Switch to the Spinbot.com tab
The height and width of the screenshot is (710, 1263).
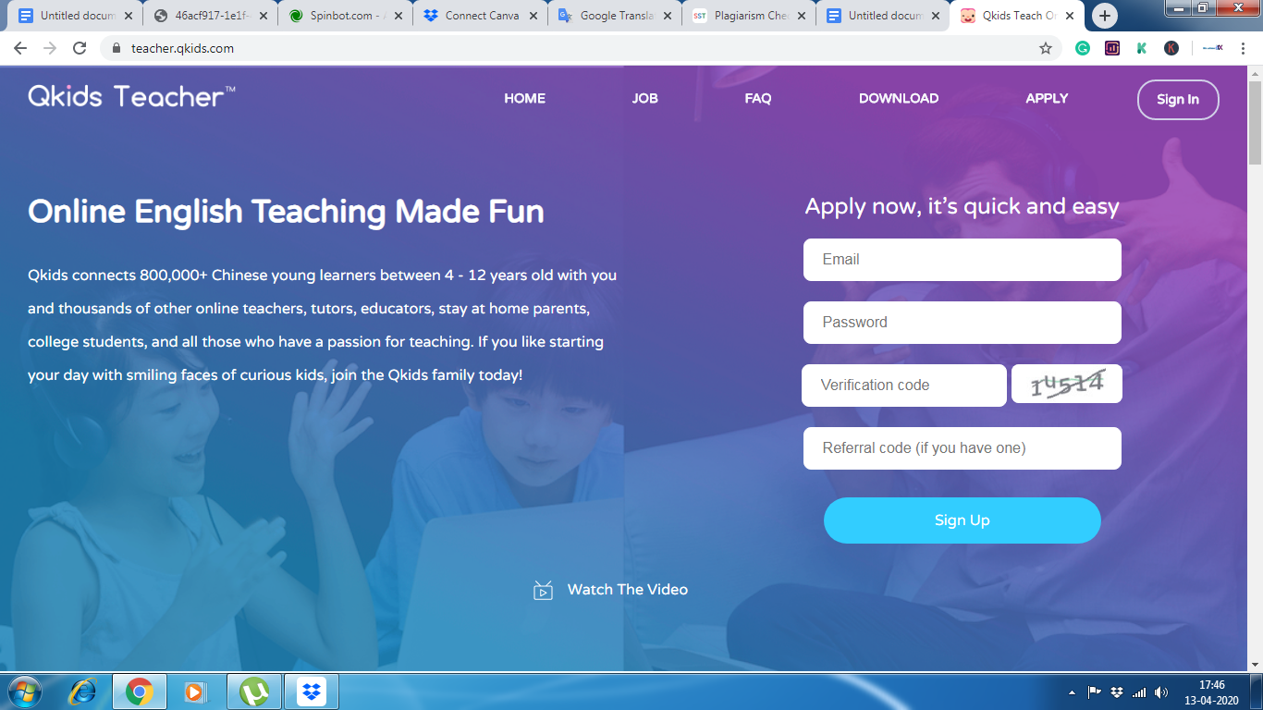347,16
